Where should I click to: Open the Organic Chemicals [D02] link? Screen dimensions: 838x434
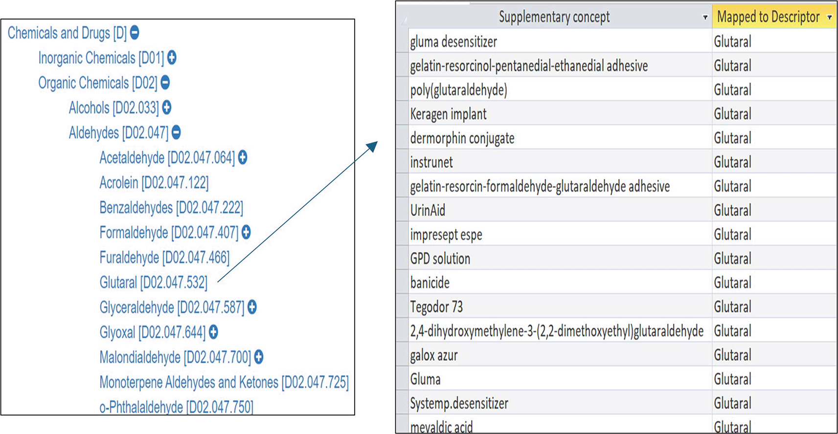pyautogui.click(x=98, y=83)
